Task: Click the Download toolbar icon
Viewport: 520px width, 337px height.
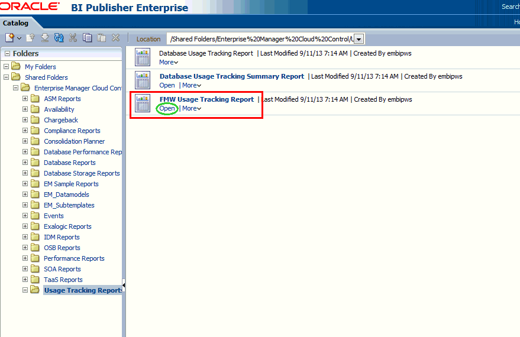Action: pyautogui.click(x=45, y=38)
